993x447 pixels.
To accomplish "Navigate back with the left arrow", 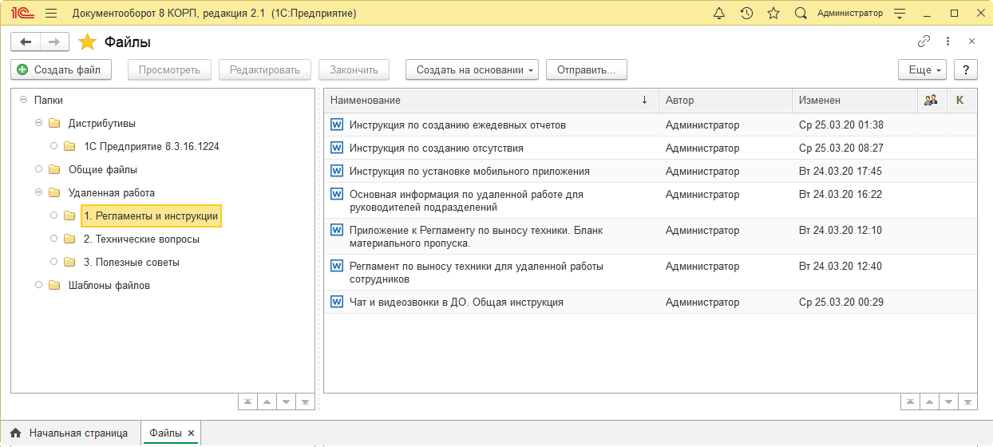I will coord(26,42).
